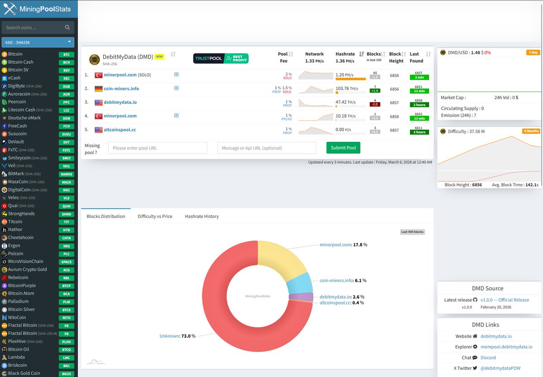
Task: Sort pools by Pool Fee column
Action: (291, 54)
